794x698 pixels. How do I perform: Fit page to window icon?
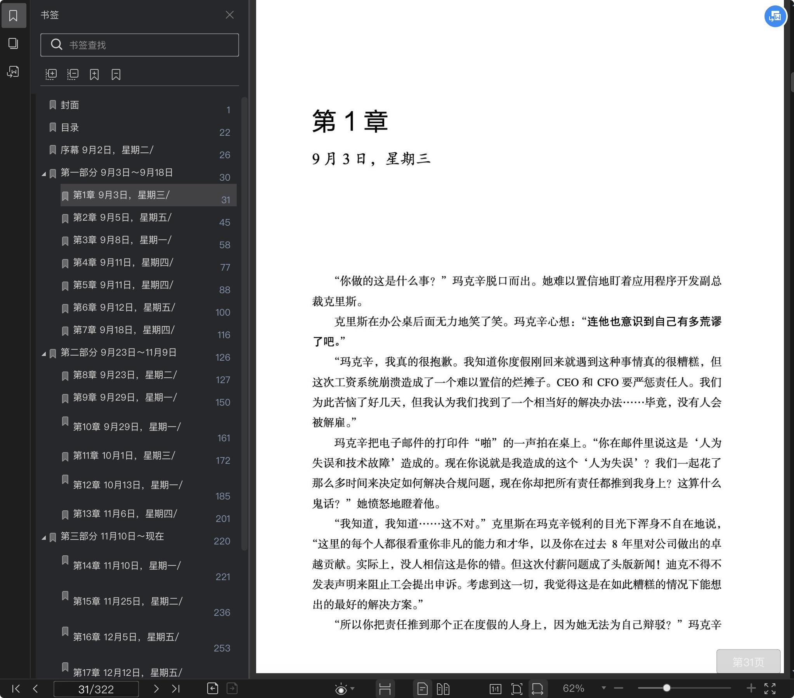(x=517, y=689)
